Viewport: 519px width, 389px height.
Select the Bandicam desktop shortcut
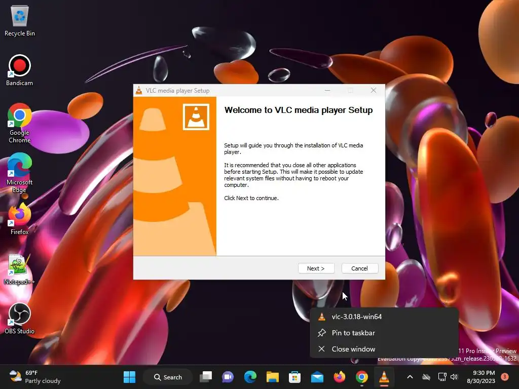(x=20, y=71)
